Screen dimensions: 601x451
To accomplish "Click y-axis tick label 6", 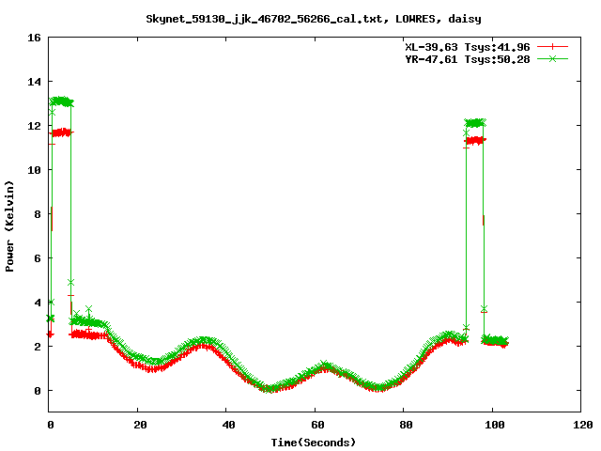I will coord(38,258).
